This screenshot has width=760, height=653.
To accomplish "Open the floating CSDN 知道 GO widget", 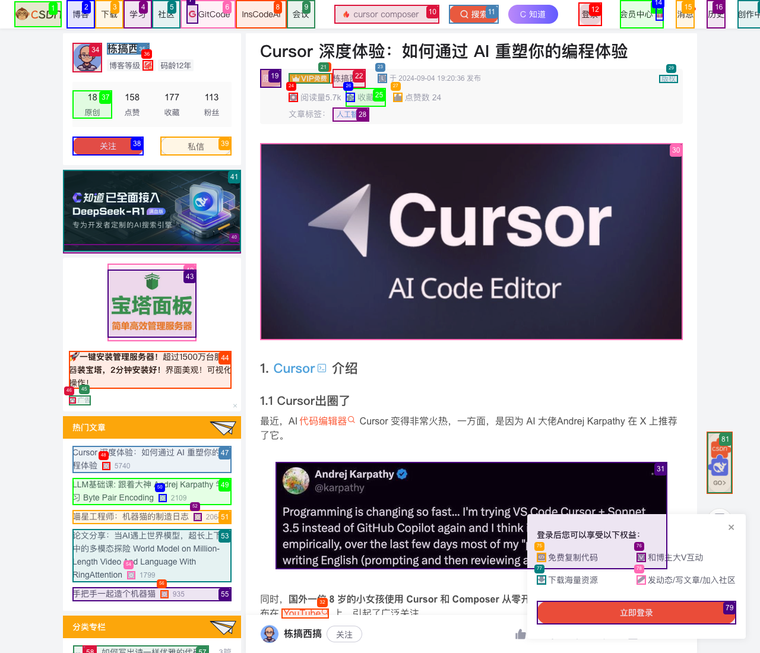I will click(x=720, y=463).
